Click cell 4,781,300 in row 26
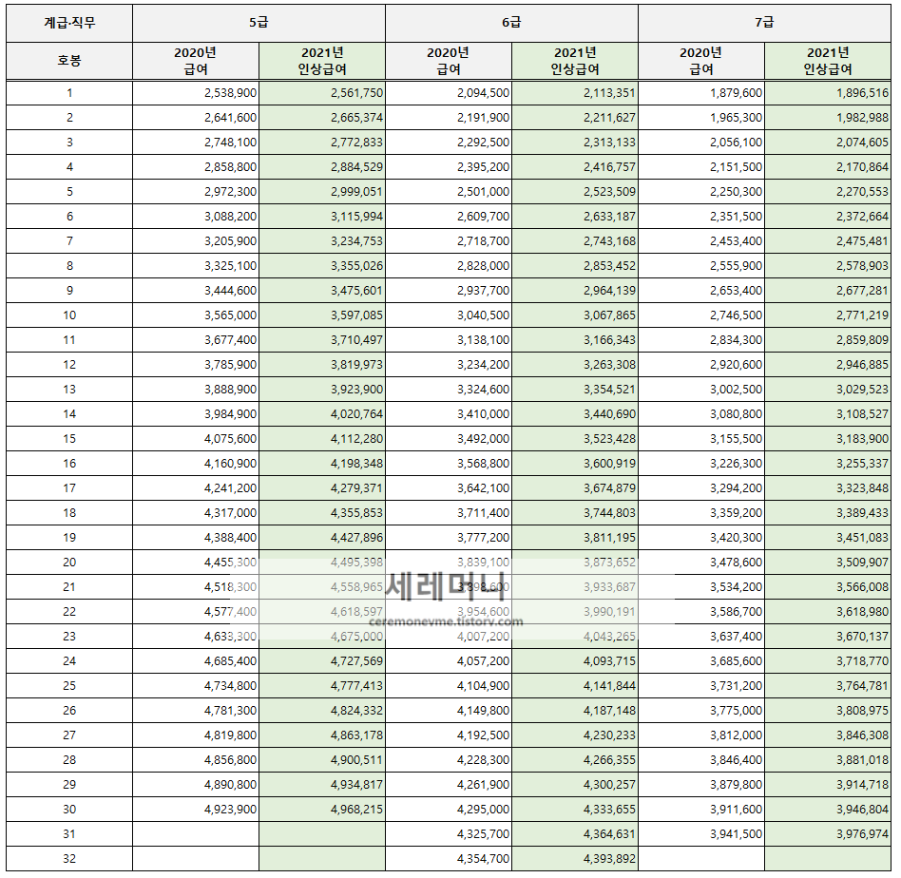The image size is (901, 878). coord(196,711)
